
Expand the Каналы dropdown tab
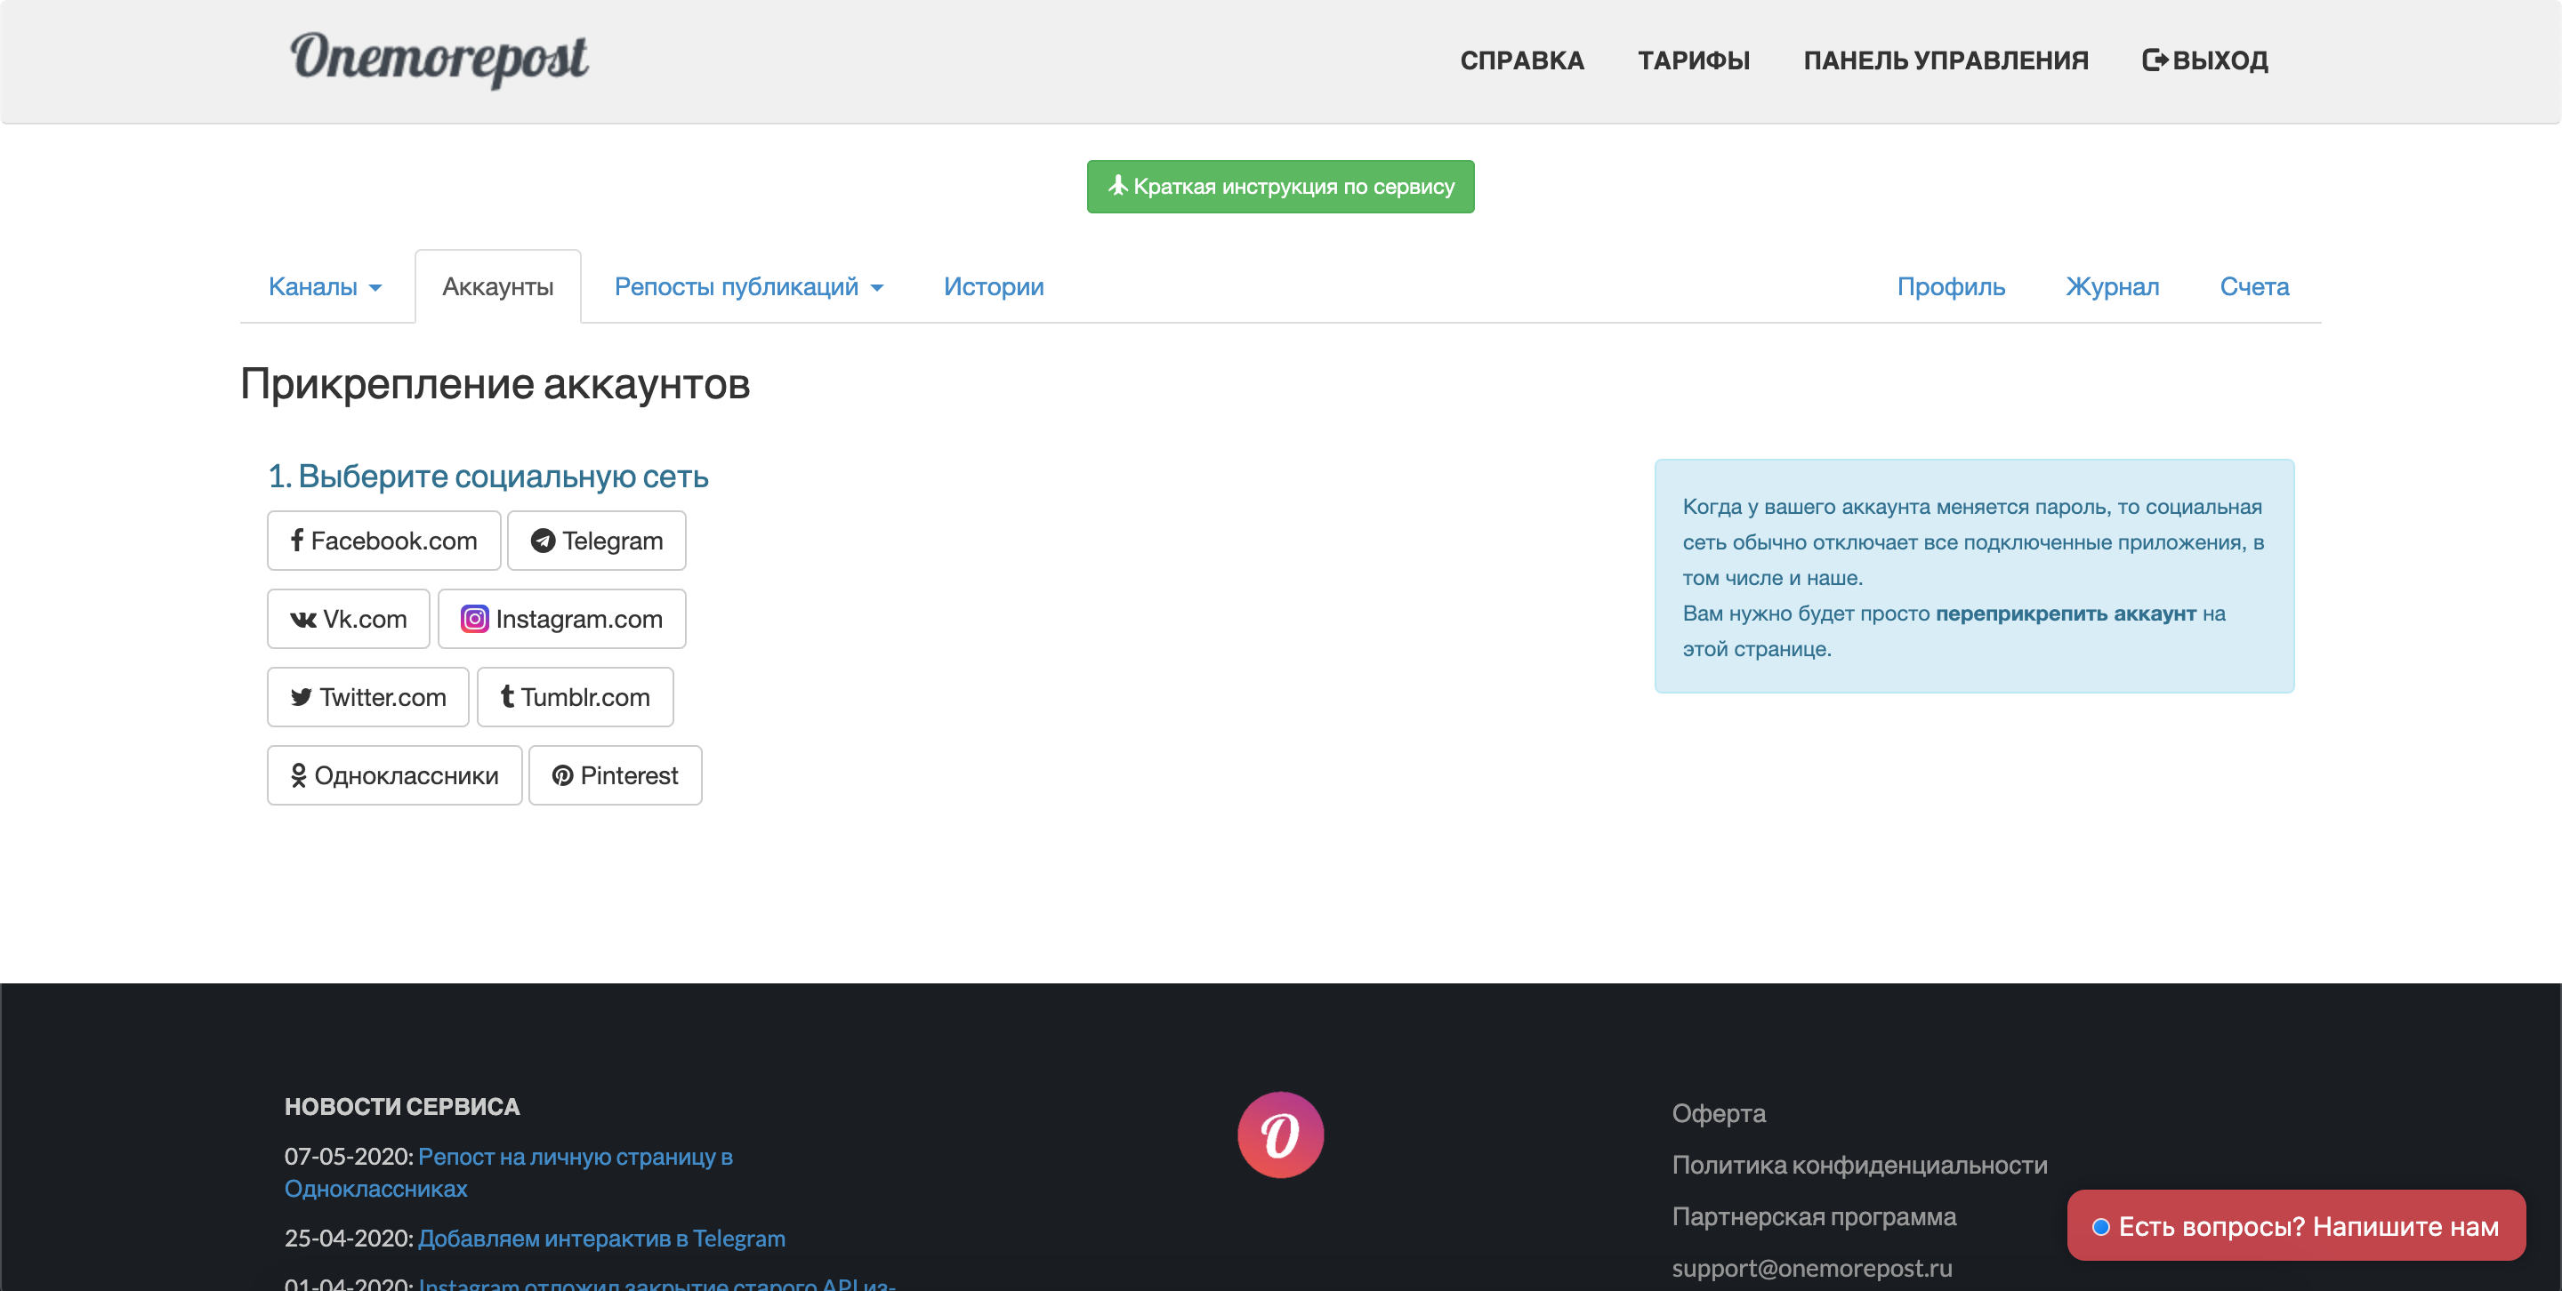tap(326, 286)
